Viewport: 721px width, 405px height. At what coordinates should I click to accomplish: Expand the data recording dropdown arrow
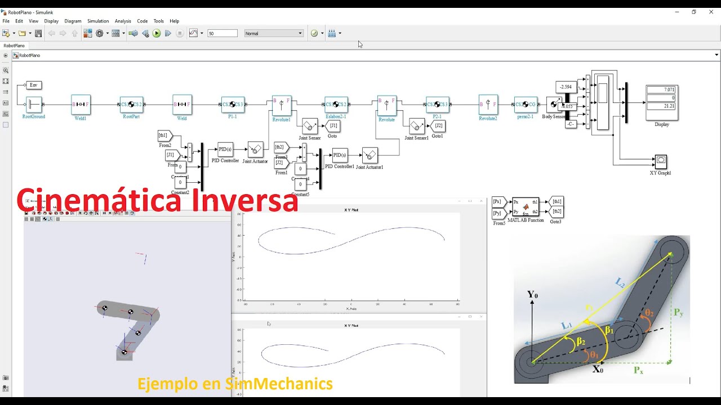pos(202,33)
